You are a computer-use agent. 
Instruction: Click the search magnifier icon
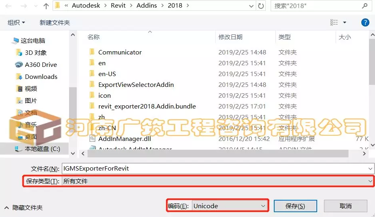pyautogui.click(x=365, y=6)
